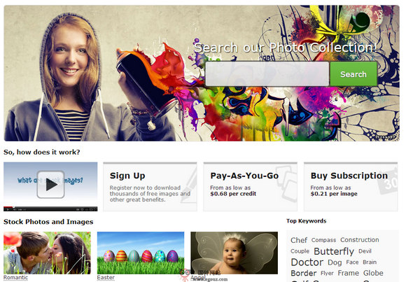This screenshot has width=406, height=282.
Task: Play the stock images intro video
Action: coord(50,184)
